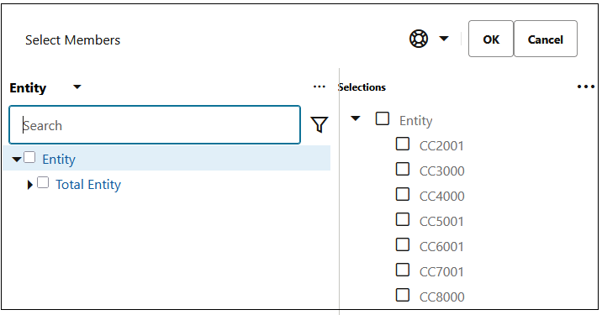This screenshot has height=315, width=602.
Task: Open dropdown arrow beside help icon
Action: click(444, 39)
